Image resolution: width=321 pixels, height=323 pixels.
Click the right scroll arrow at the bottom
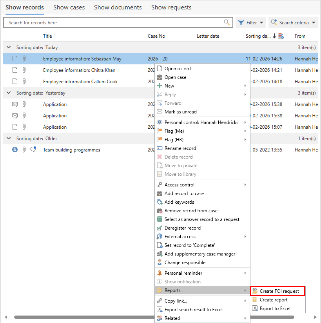[315, 317]
